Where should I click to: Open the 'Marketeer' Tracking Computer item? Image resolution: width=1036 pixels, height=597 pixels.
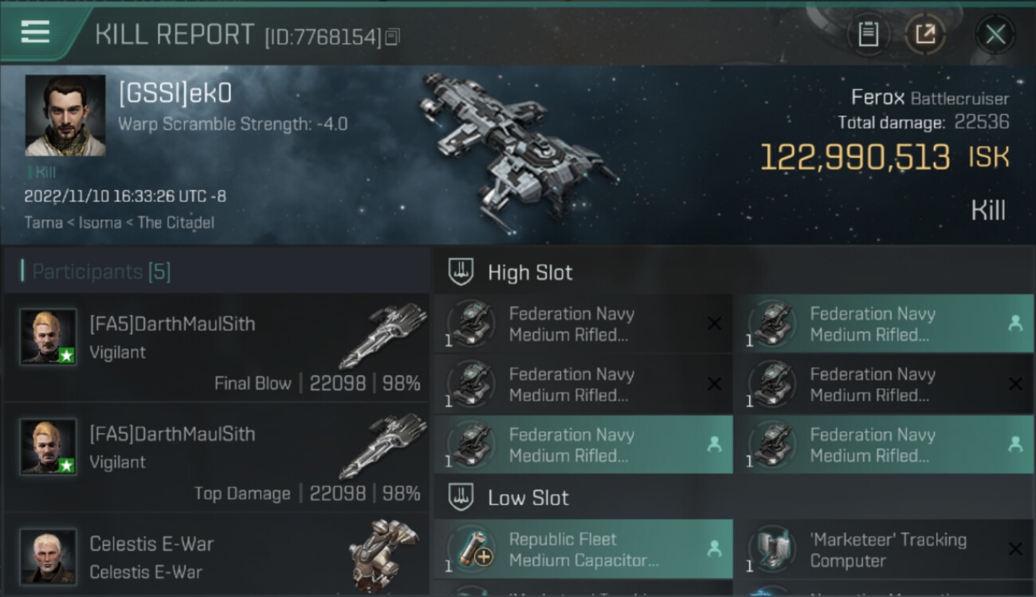pos(884,549)
